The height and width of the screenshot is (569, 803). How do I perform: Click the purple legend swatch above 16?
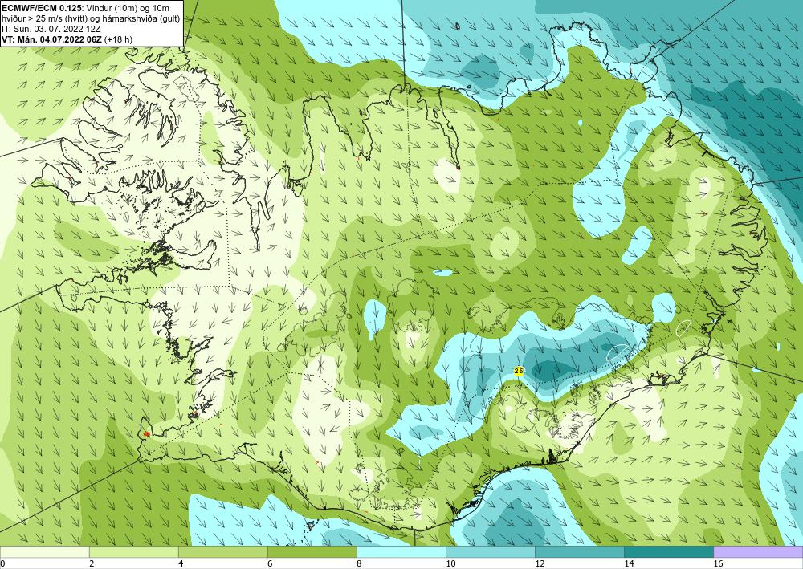759,552
